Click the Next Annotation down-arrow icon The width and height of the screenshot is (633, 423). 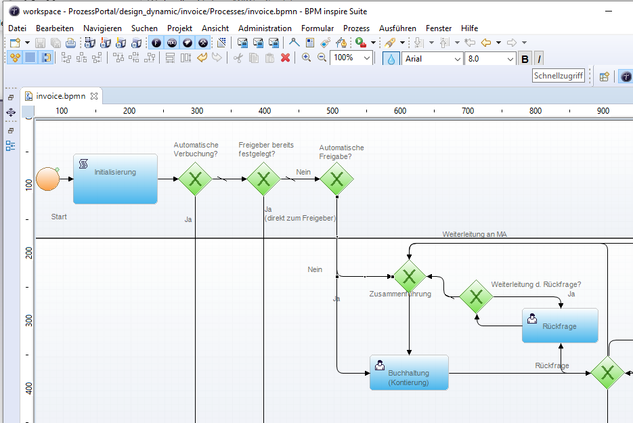419,43
